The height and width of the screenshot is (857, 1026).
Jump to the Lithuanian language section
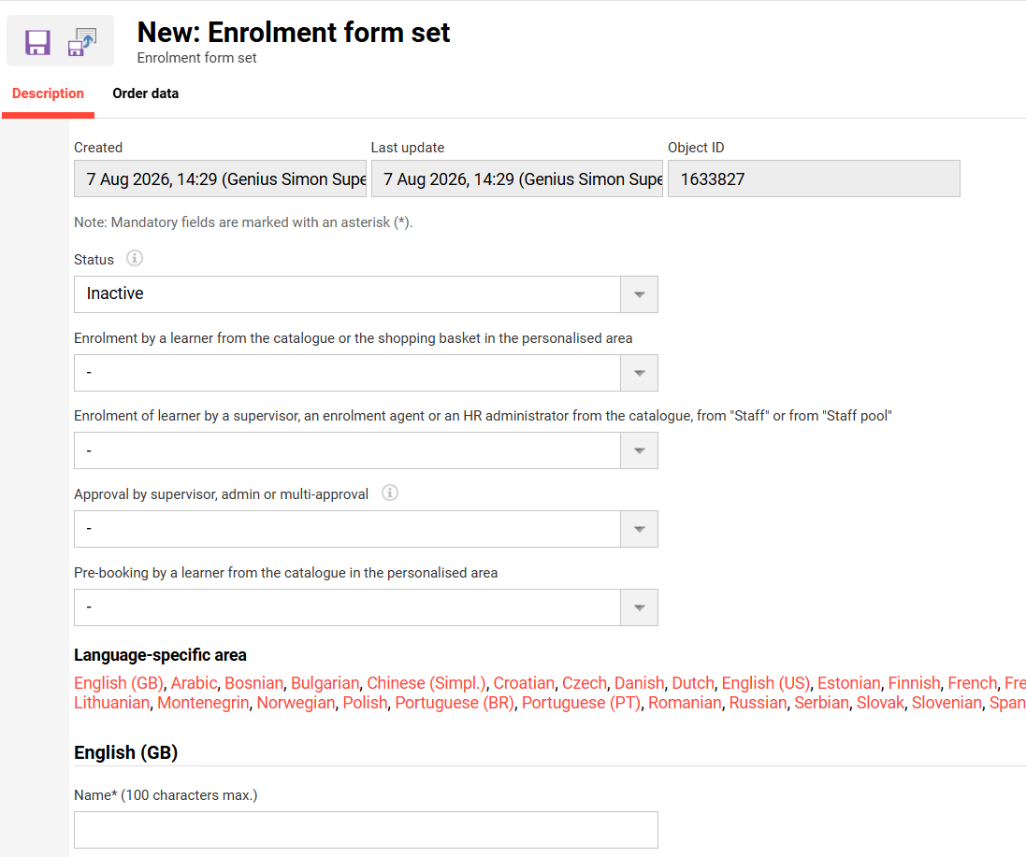coord(112,703)
